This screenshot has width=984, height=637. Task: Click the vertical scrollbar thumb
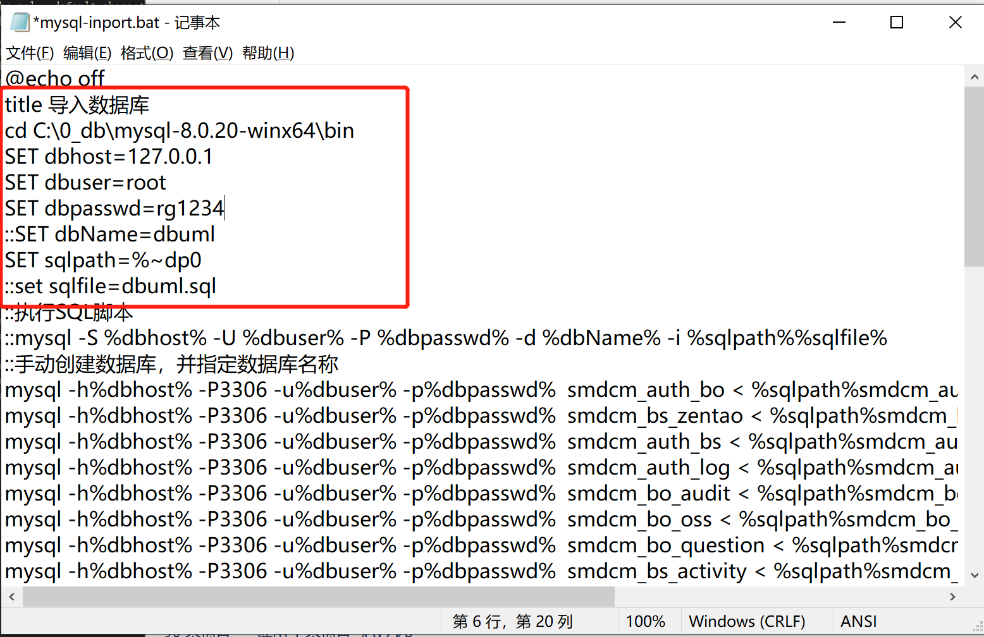(974, 177)
